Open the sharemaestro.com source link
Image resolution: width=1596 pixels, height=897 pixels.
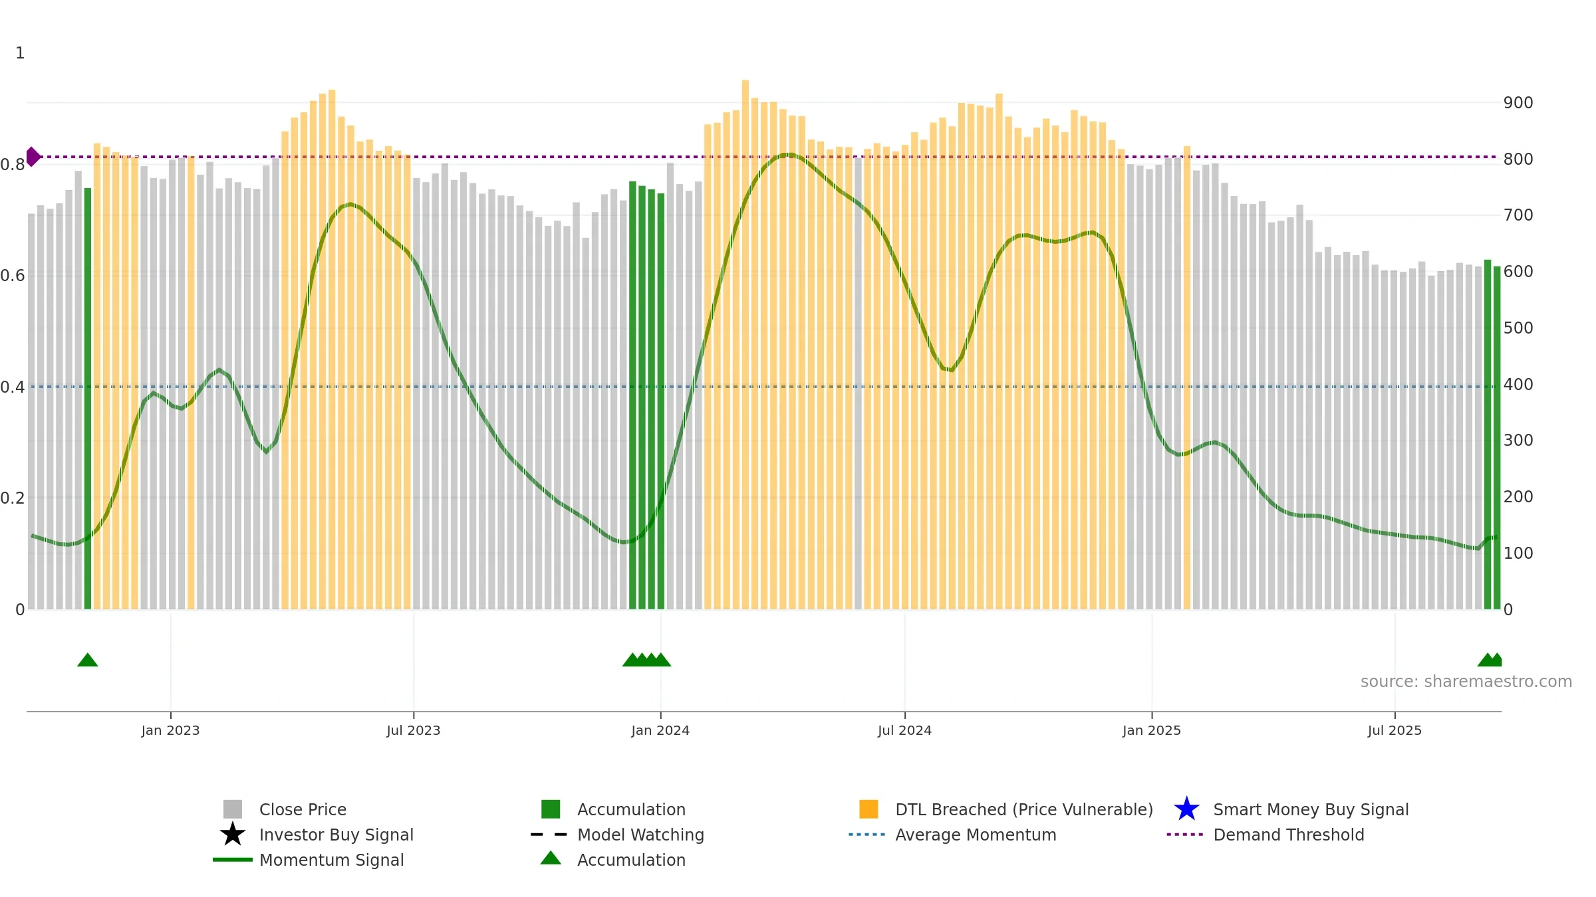click(1466, 682)
